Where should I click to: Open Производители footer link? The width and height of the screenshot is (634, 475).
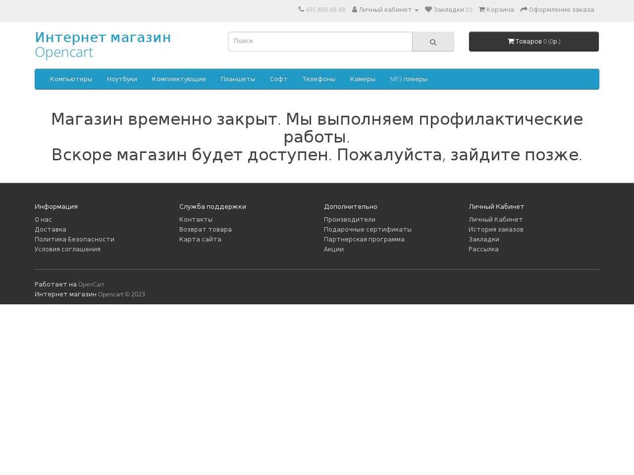[x=349, y=219]
